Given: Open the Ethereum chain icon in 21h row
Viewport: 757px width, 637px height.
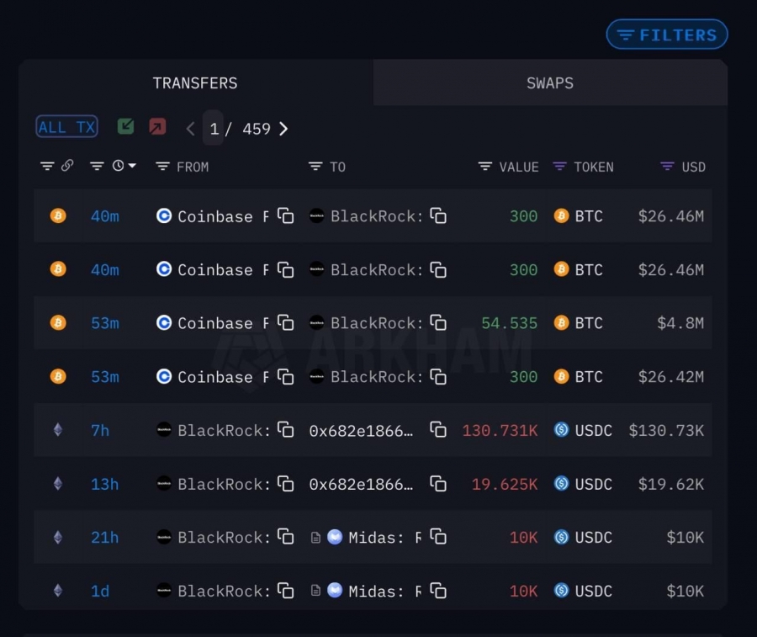Looking at the screenshot, I should (x=58, y=537).
